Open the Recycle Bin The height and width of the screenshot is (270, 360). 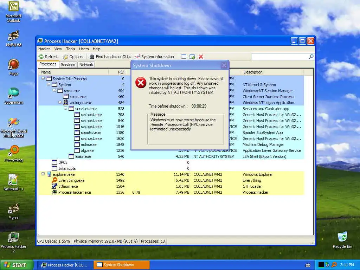(342, 240)
